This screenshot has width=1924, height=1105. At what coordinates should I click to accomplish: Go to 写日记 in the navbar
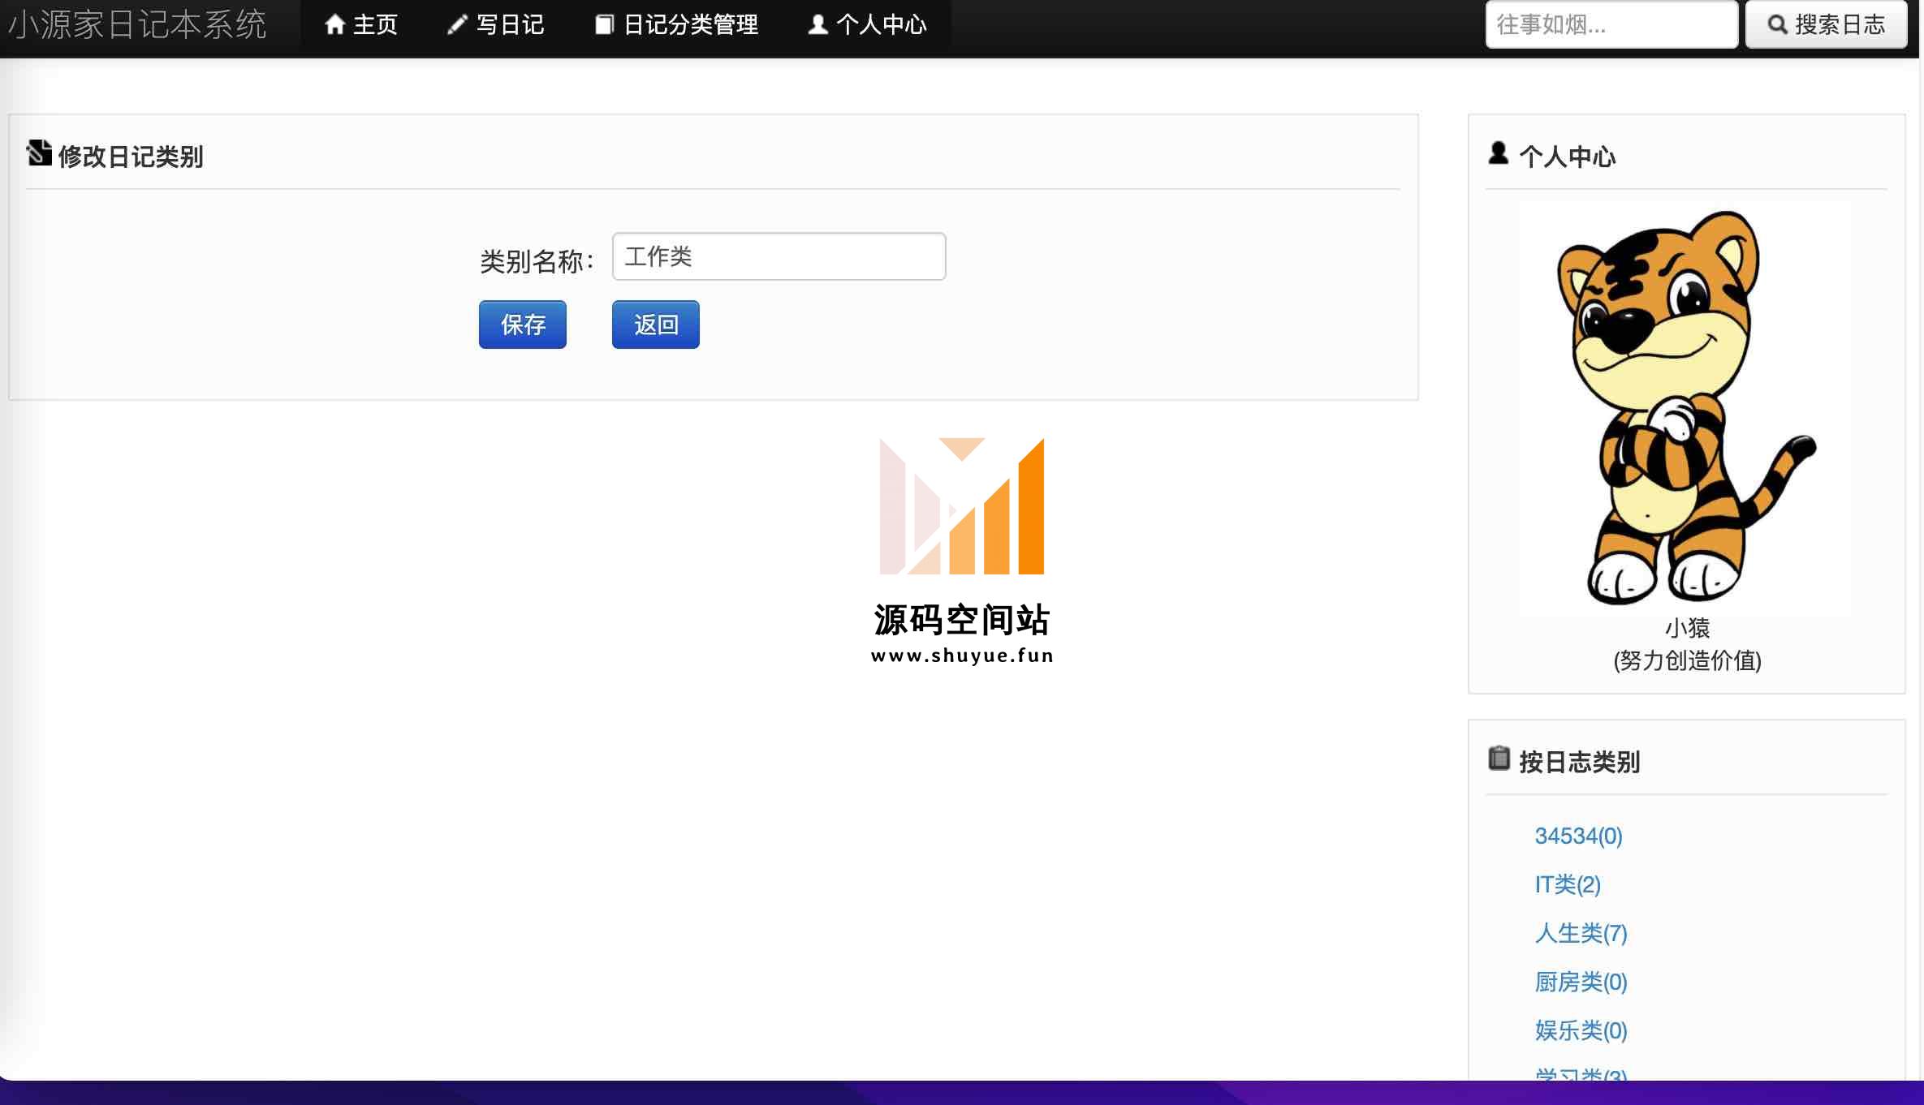(x=496, y=25)
